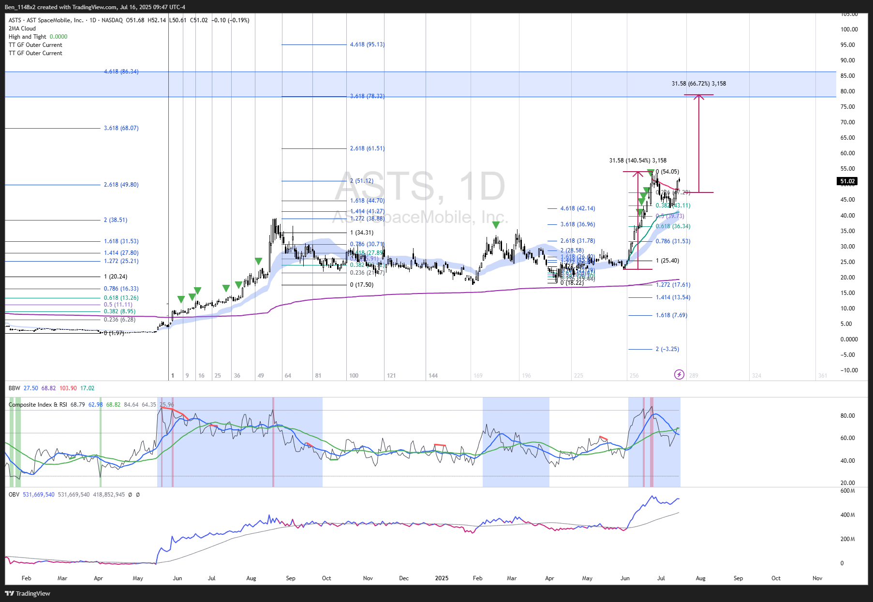Screen dimensions: 873x602
Task: Click the Fib level 0 (17.50)
Action: (x=361, y=285)
